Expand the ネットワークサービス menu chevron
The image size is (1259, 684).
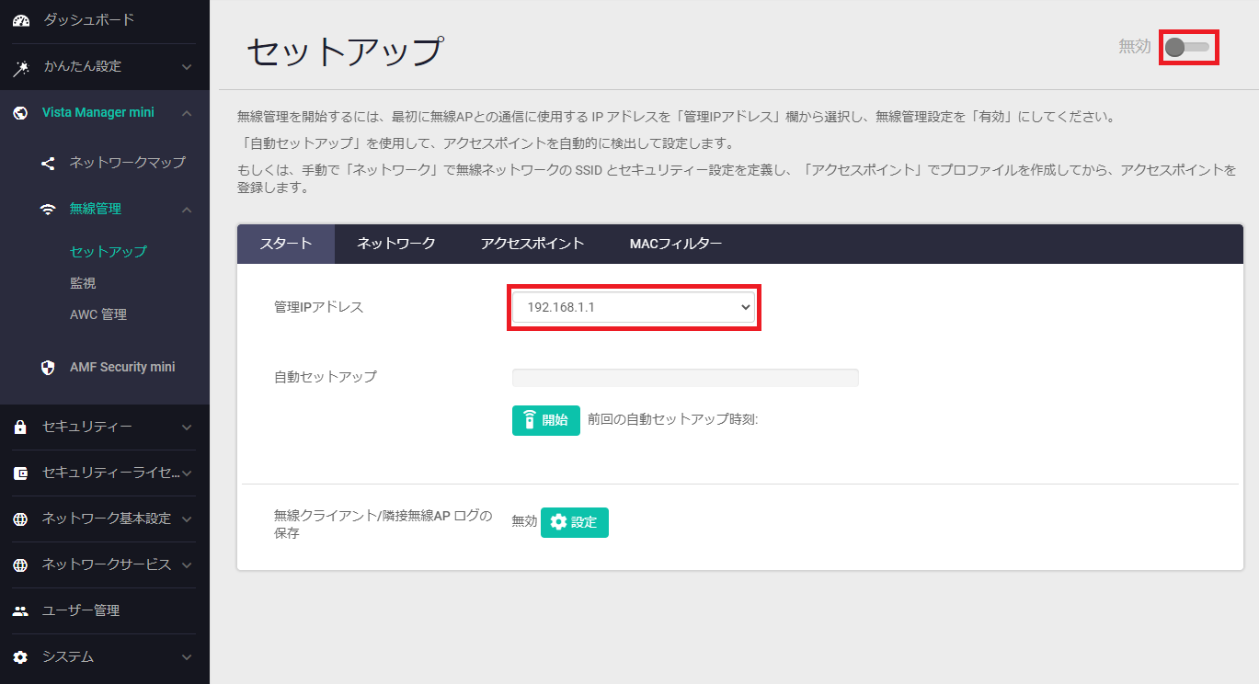pos(187,565)
